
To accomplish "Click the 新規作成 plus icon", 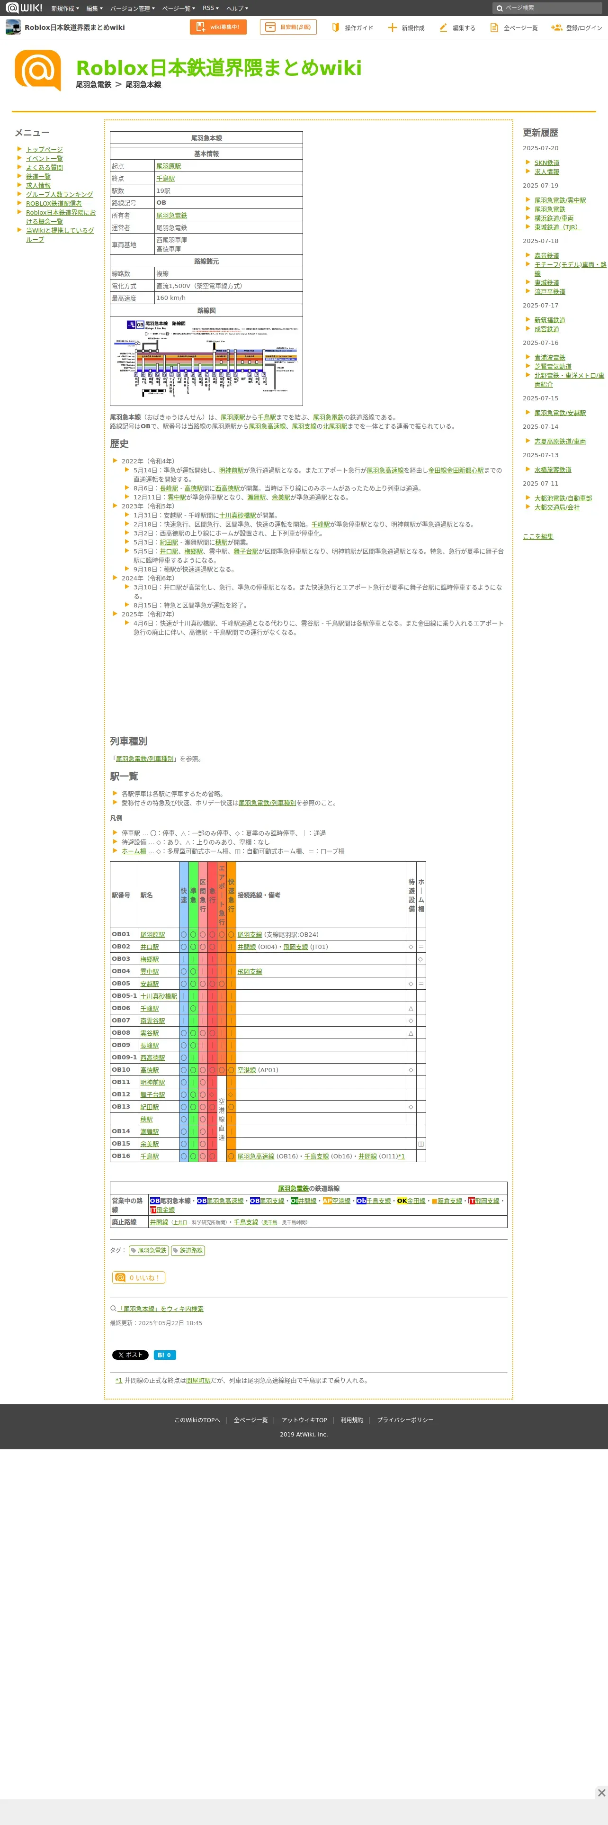I will [x=392, y=27].
